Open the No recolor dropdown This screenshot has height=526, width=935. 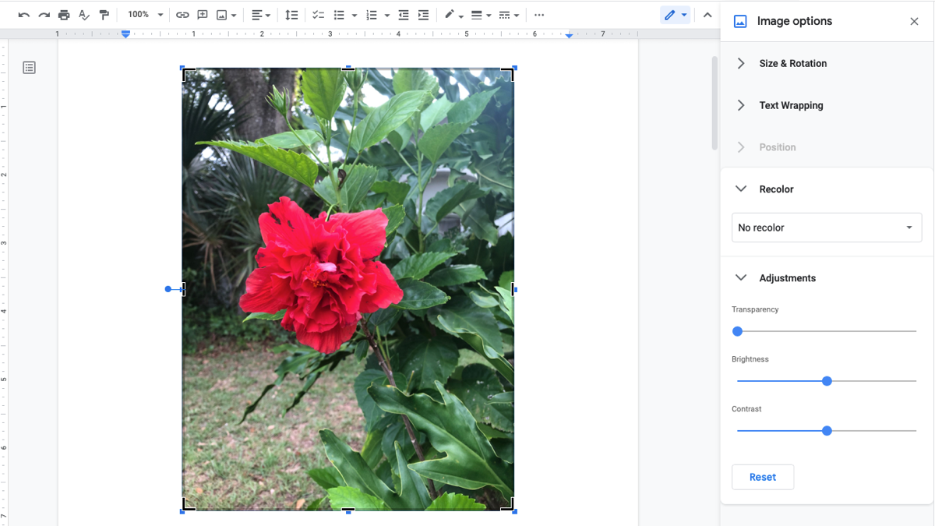click(826, 227)
